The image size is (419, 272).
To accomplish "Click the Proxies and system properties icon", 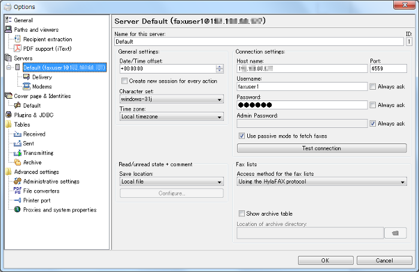I will pos(17,210).
